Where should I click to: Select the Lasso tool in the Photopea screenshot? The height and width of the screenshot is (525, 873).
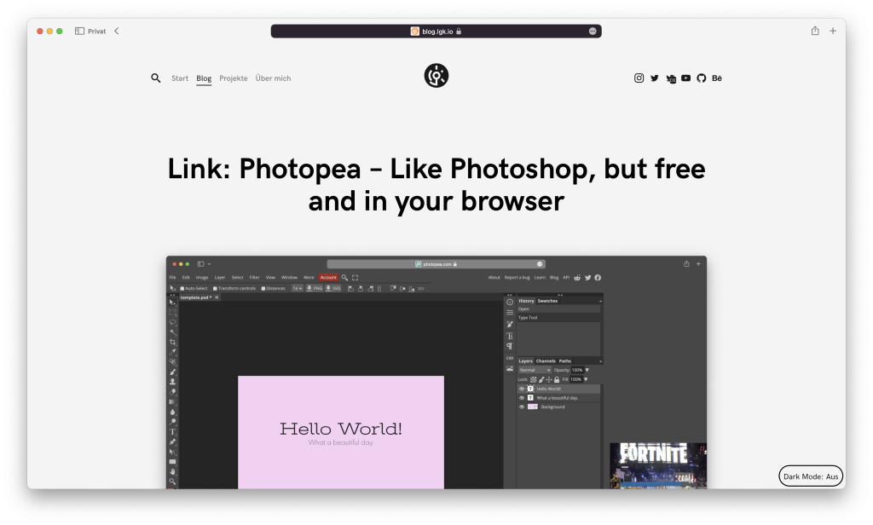pos(172,322)
